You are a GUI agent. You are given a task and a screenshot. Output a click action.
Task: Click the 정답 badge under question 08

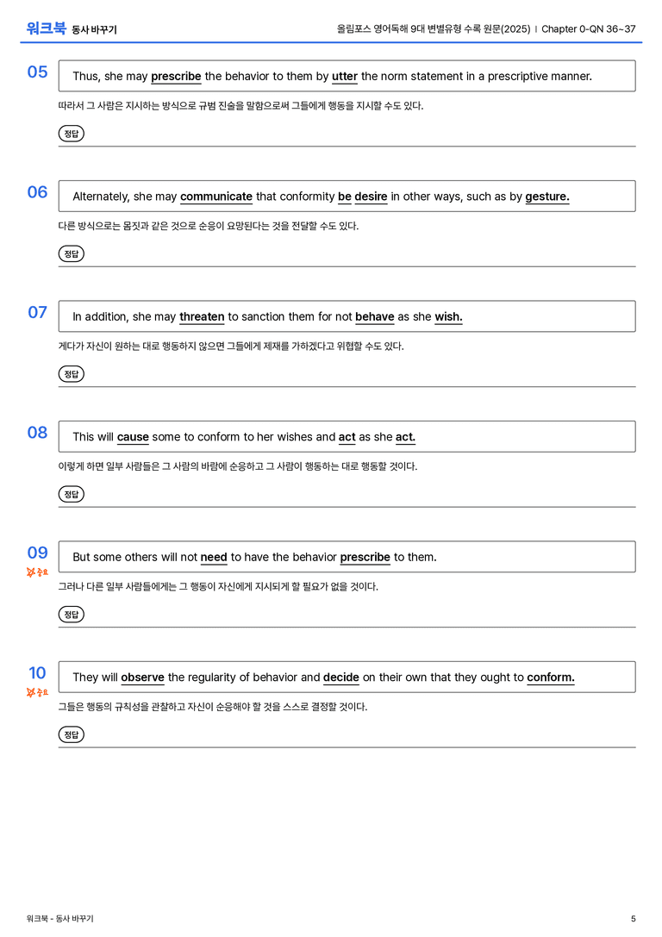(x=71, y=494)
